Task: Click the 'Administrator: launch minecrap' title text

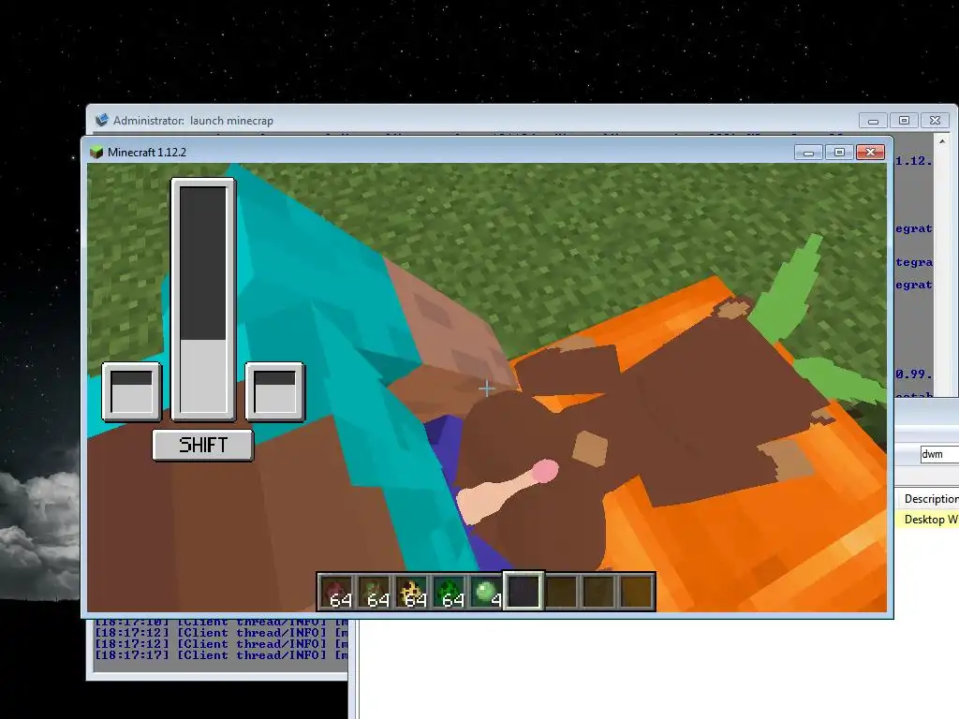Action: [193, 121]
